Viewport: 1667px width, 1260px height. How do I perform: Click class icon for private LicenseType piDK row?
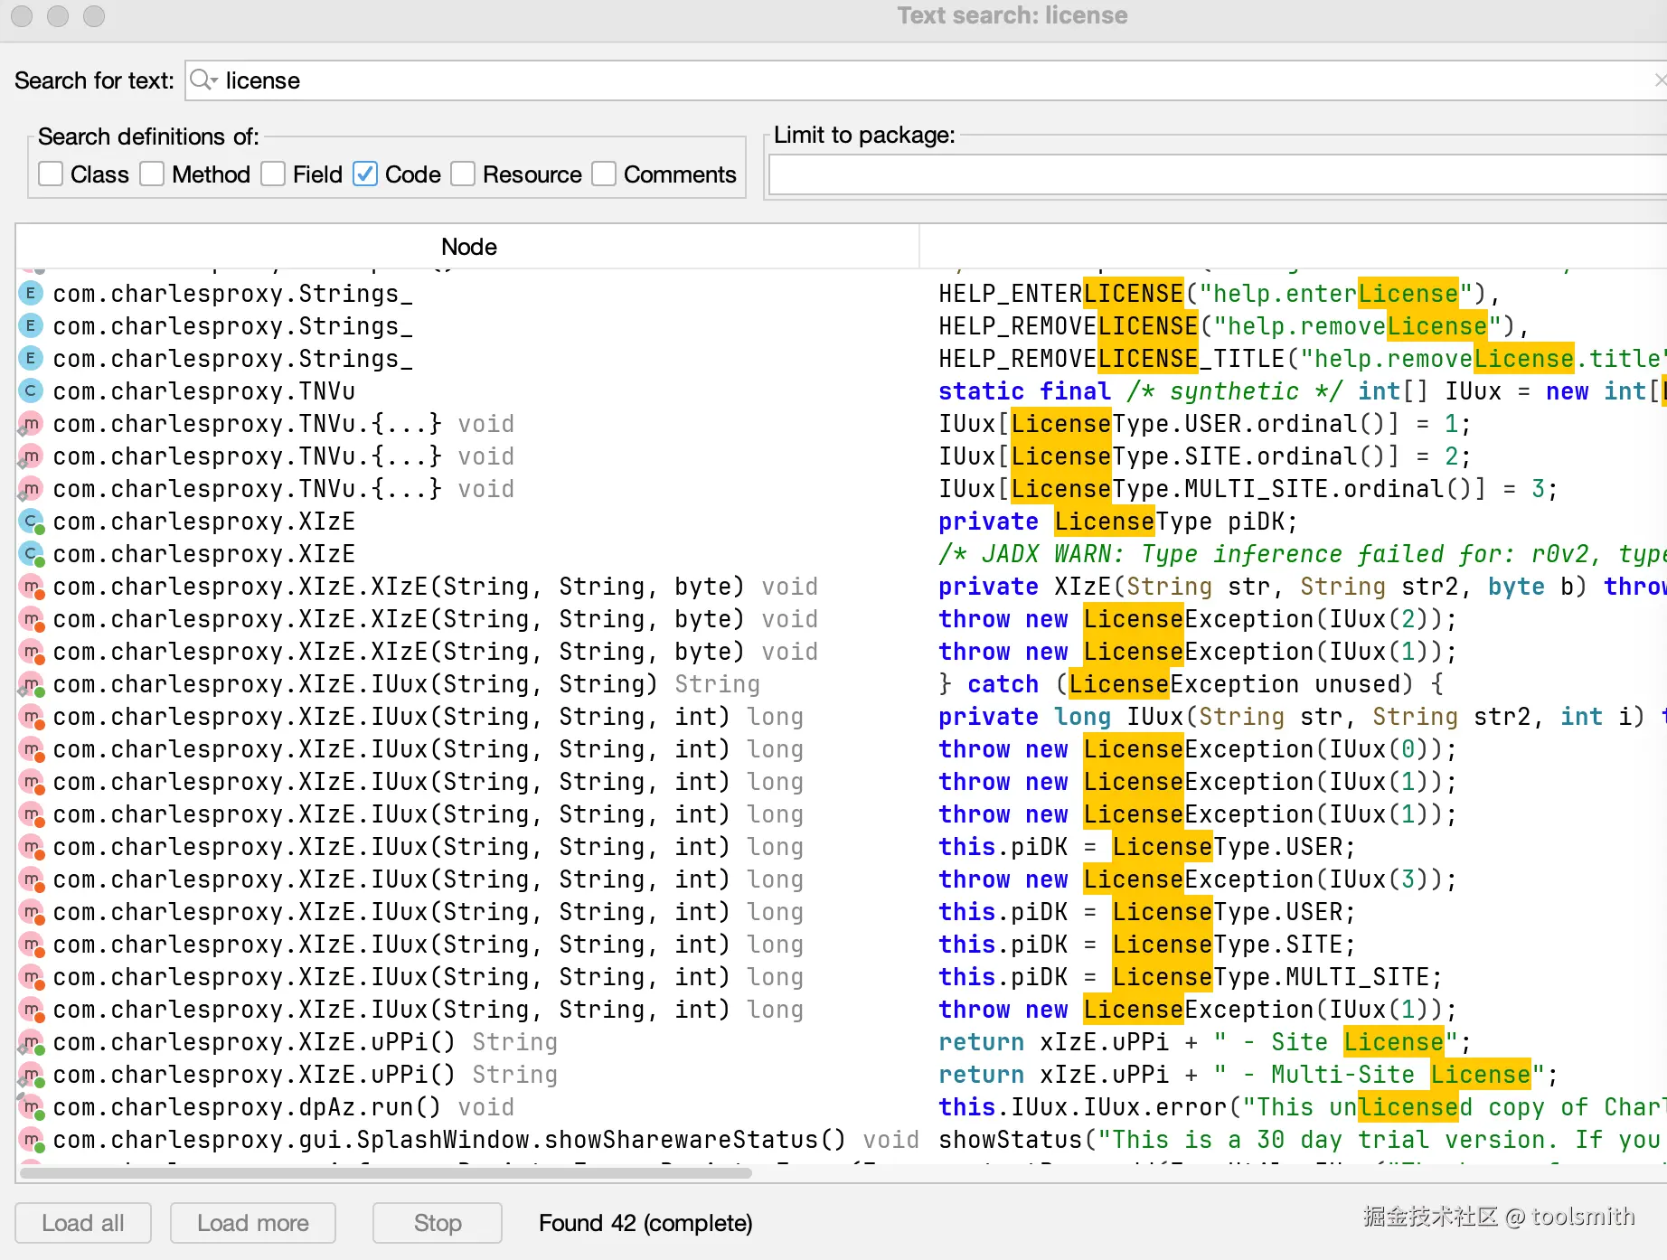tap(32, 521)
